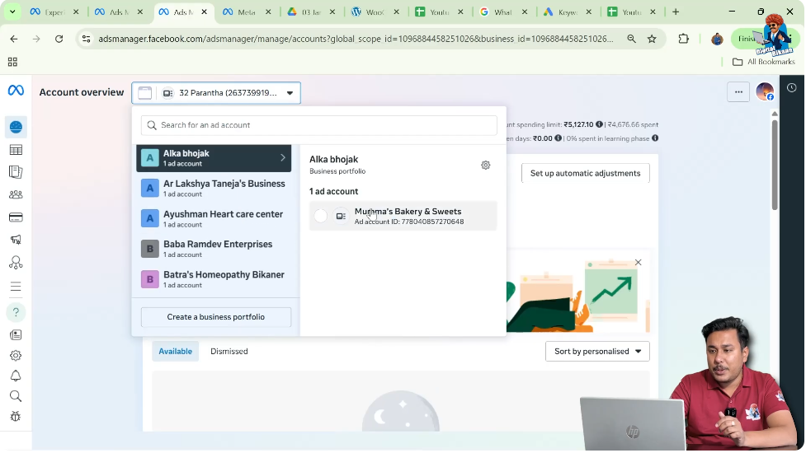Open the tab search chevron
This screenshot has height=453, width=806.
[12, 12]
